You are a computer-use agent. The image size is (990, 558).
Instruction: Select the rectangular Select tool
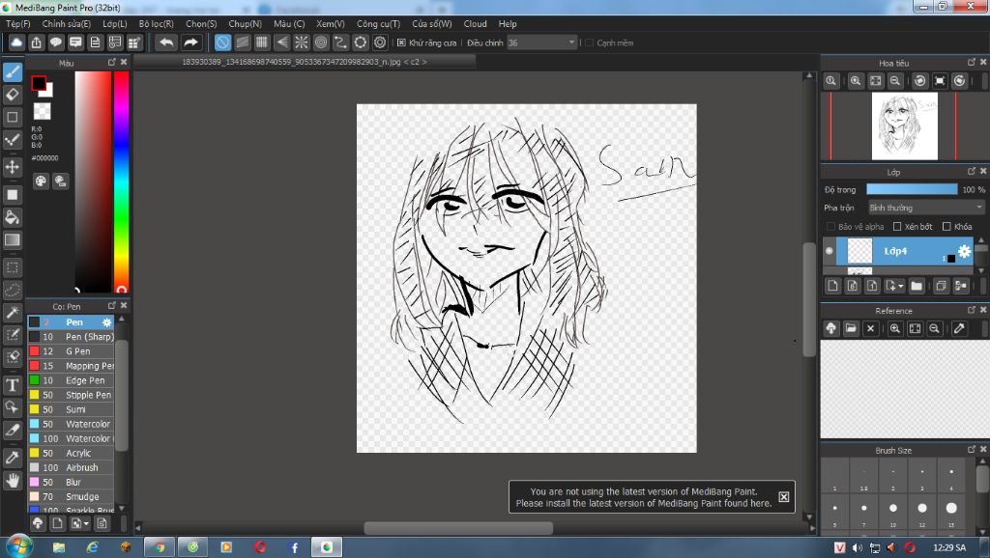pos(12,267)
